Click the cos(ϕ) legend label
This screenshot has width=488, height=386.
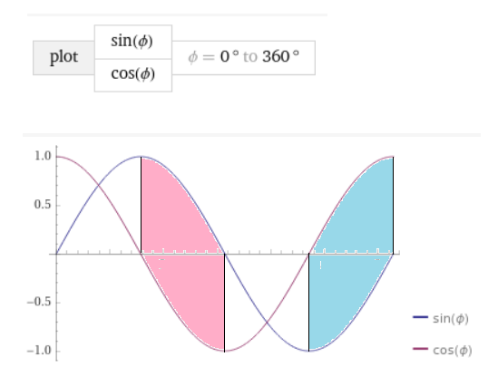[x=453, y=351]
